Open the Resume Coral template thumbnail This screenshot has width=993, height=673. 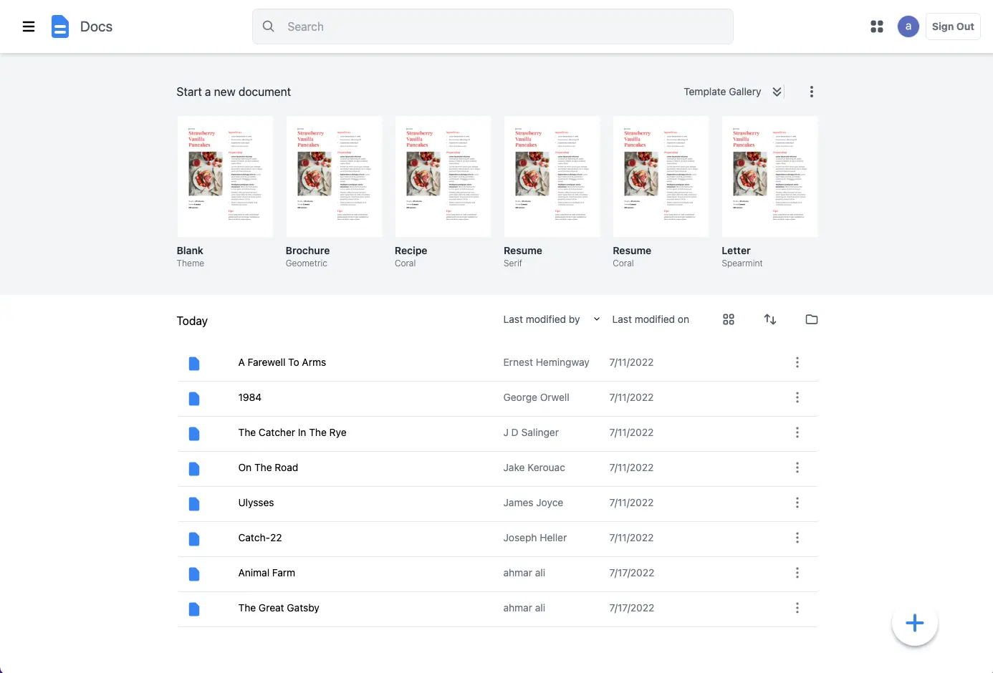point(661,177)
